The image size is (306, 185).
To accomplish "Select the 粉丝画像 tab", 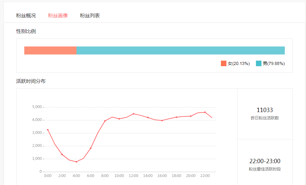I will (x=58, y=15).
